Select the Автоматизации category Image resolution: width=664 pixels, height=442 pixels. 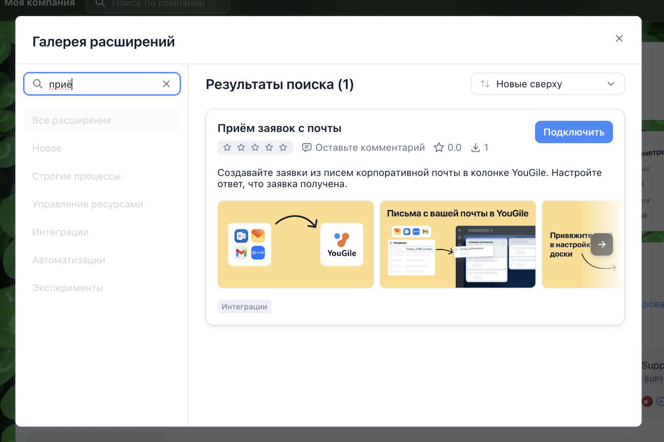69,260
